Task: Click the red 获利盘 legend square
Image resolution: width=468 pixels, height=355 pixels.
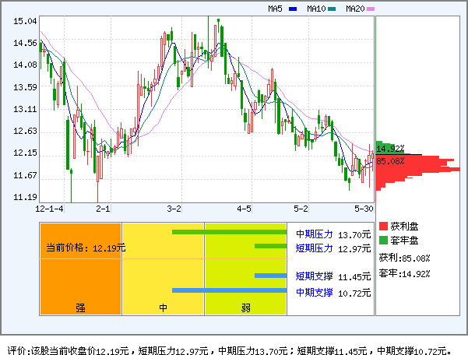Action: tap(383, 226)
